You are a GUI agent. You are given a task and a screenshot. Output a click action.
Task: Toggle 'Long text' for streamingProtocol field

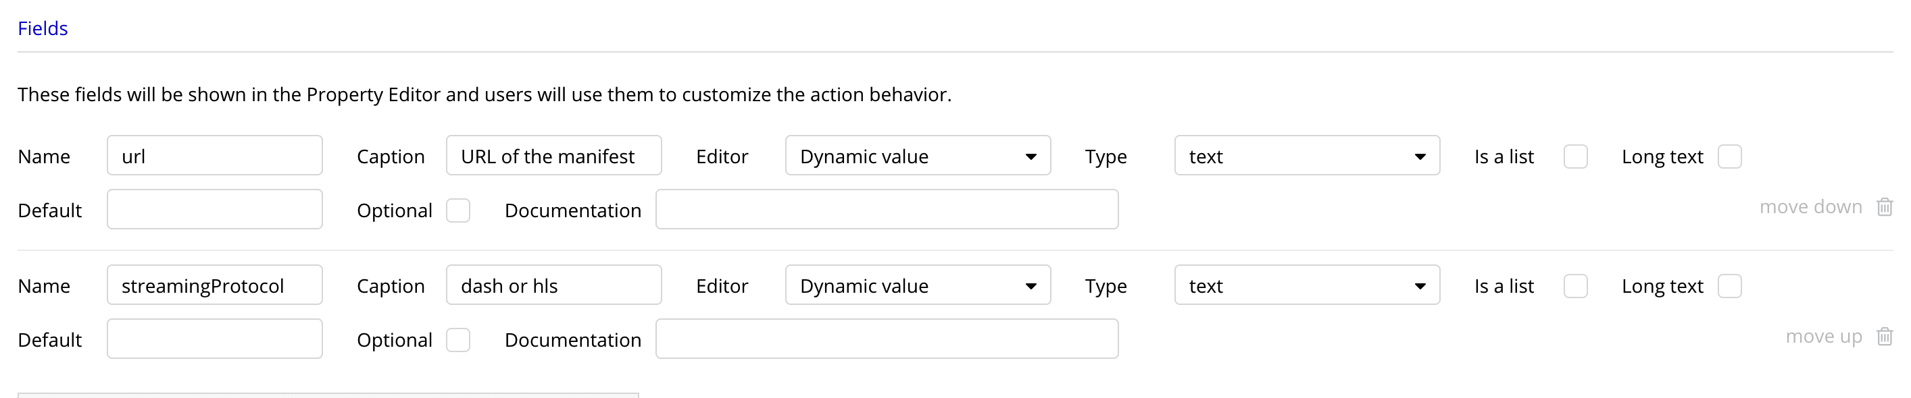click(x=1729, y=286)
